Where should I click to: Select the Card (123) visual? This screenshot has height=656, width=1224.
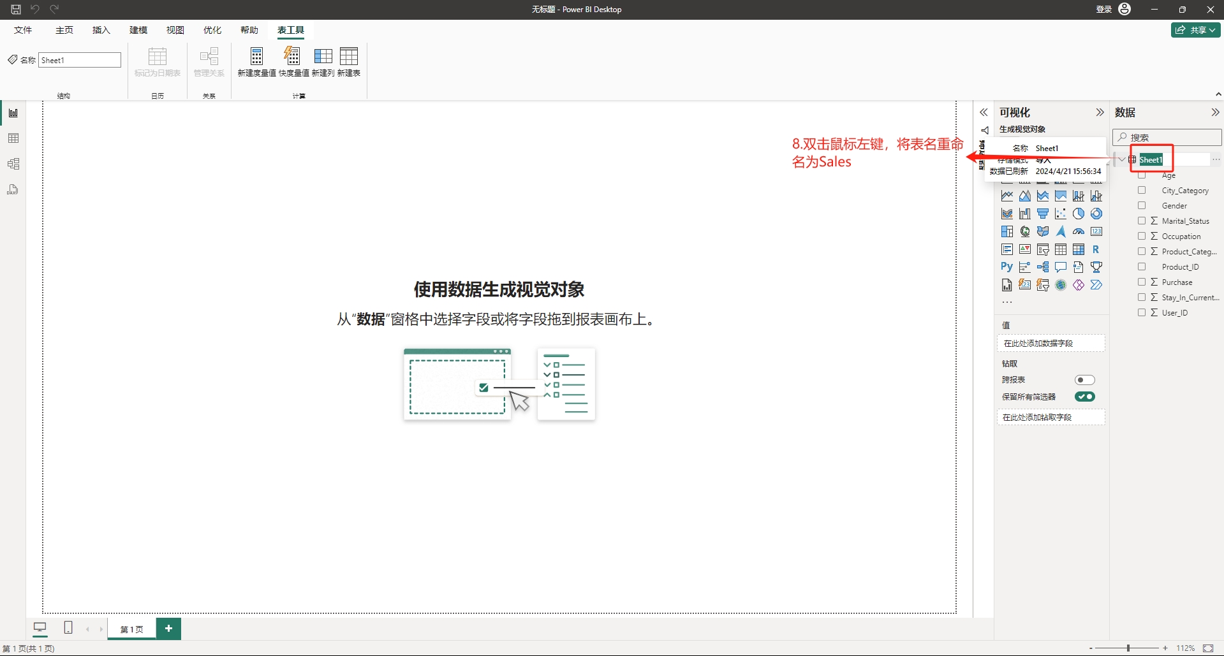(1096, 231)
